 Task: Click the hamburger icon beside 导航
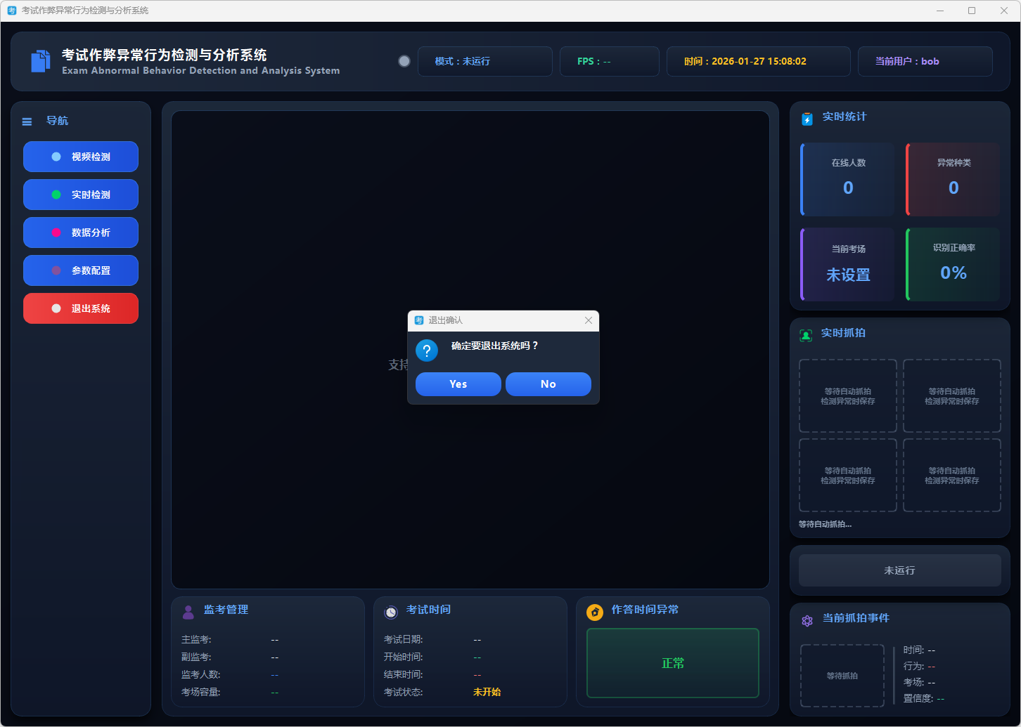click(x=27, y=122)
